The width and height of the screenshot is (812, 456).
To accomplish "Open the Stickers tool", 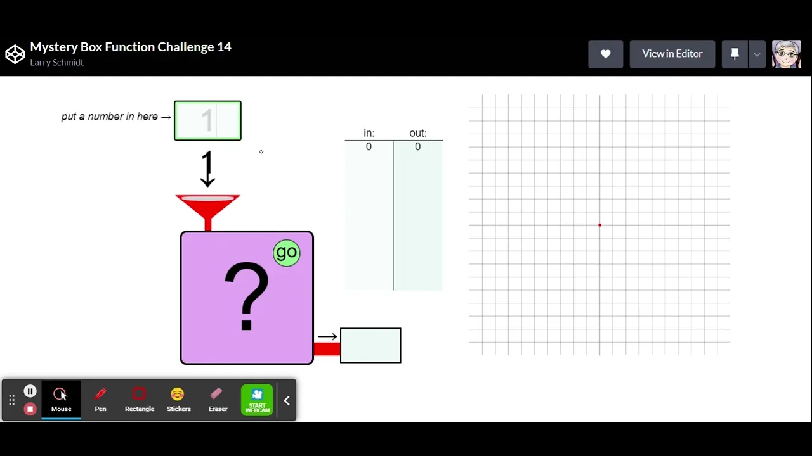I will 178,400.
